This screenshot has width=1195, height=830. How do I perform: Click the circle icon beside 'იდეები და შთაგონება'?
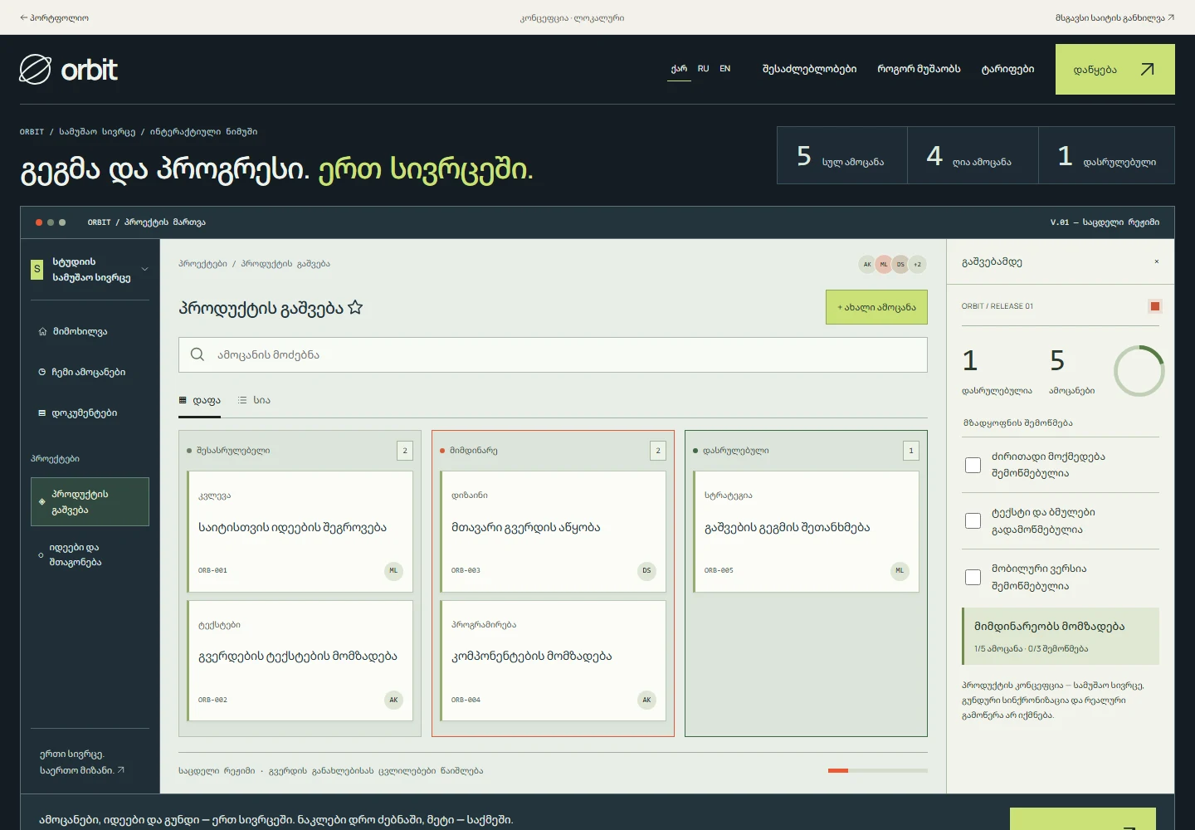tap(41, 555)
